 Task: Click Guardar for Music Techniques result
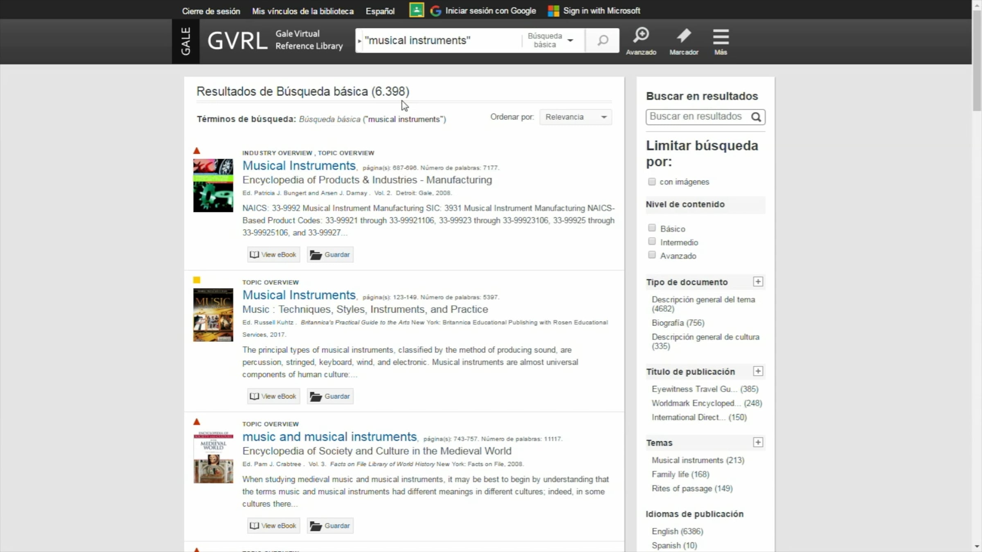pos(330,396)
